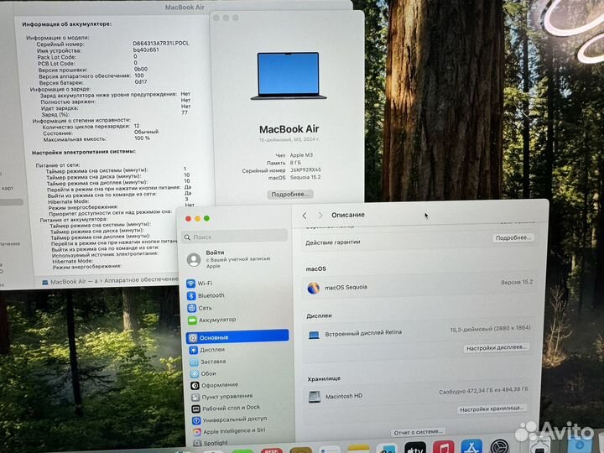Click 'Версия 15.2' in Описание pane
604x453 pixels.
click(517, 283)
